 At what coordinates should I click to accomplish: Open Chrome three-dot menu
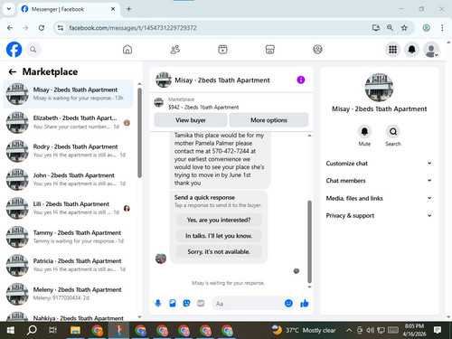click(x=442, y=28)
